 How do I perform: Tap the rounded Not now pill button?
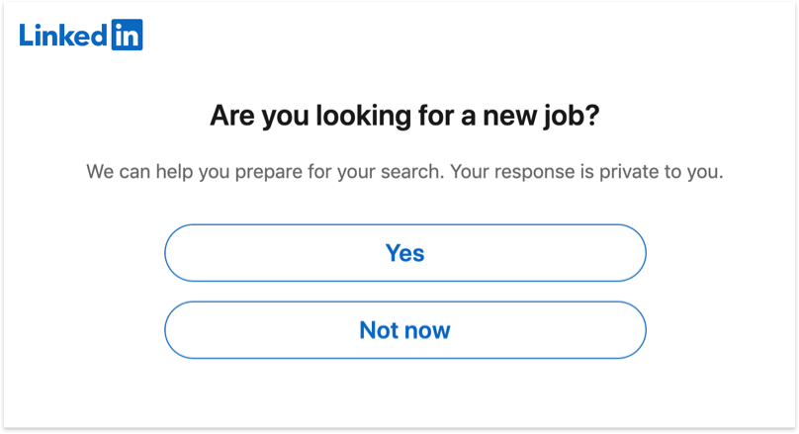(404, 329)
